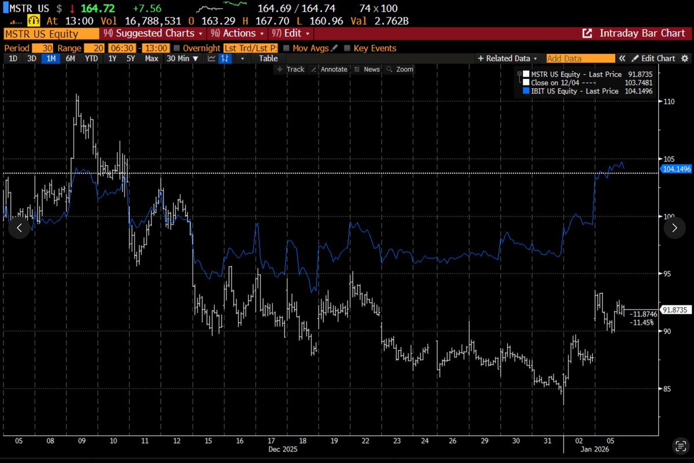694x463 pixels.
Task: Click the IBIT US Equity blue legend swatch
Action: [x=526, y=91]
